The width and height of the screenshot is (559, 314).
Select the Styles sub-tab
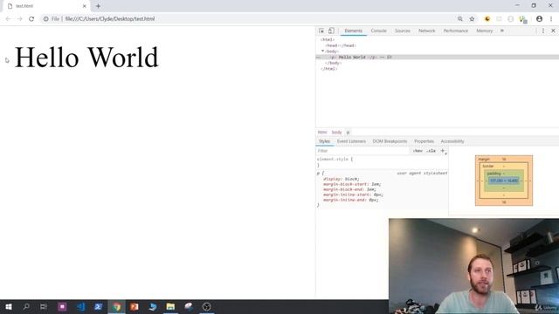pyautogui.click(x=324, y=141)
